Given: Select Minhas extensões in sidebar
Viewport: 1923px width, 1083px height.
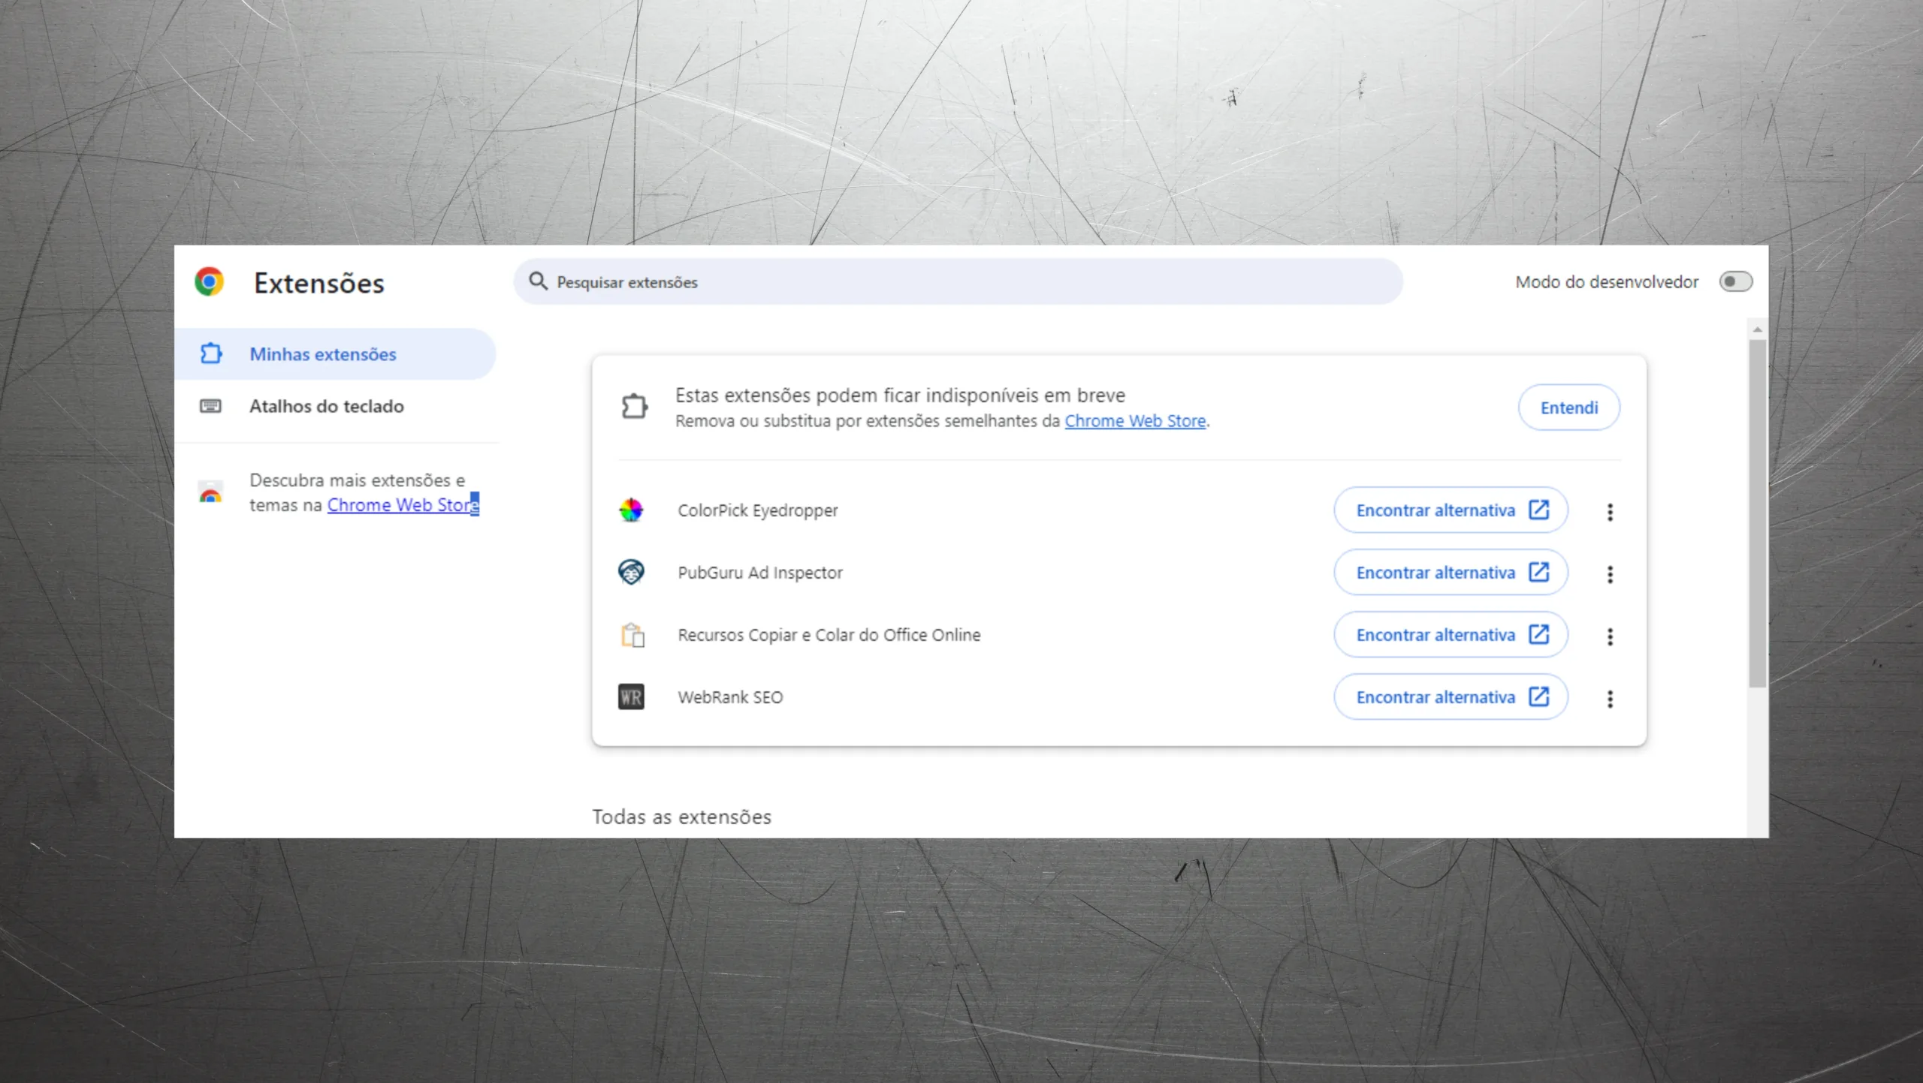Looking at the screenshot, I should click(x=335, y=353).
